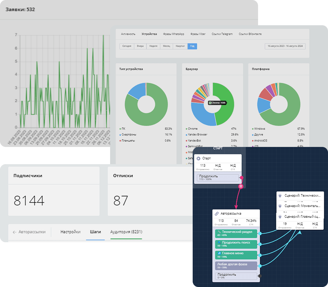Open the date range picker field
Viewport: 328px width, 287px height.
(285, 46)
